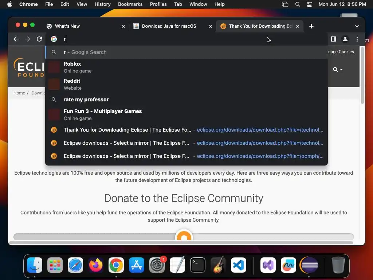Open System Settings from the Dock
373x280 pixels.
157,265
